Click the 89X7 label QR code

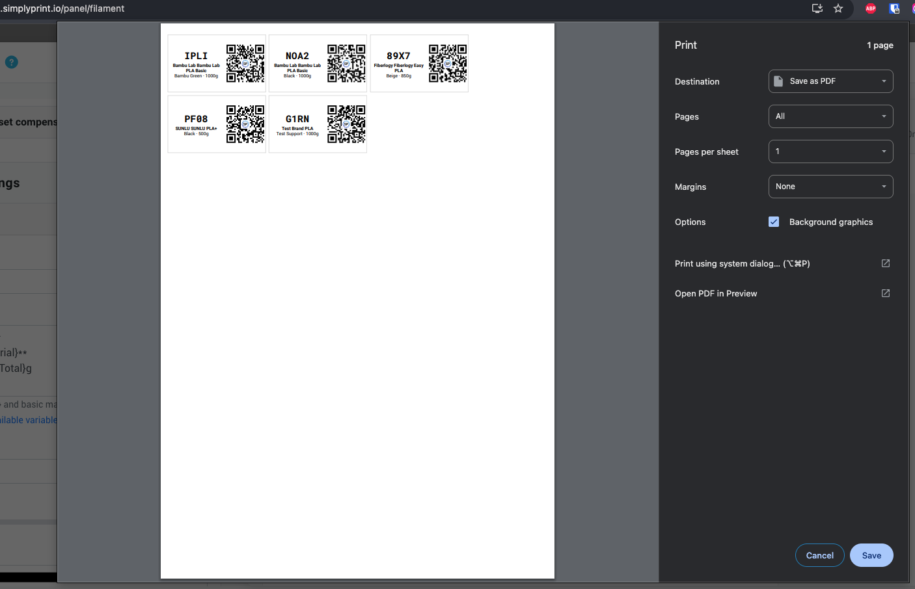point(448,63)
